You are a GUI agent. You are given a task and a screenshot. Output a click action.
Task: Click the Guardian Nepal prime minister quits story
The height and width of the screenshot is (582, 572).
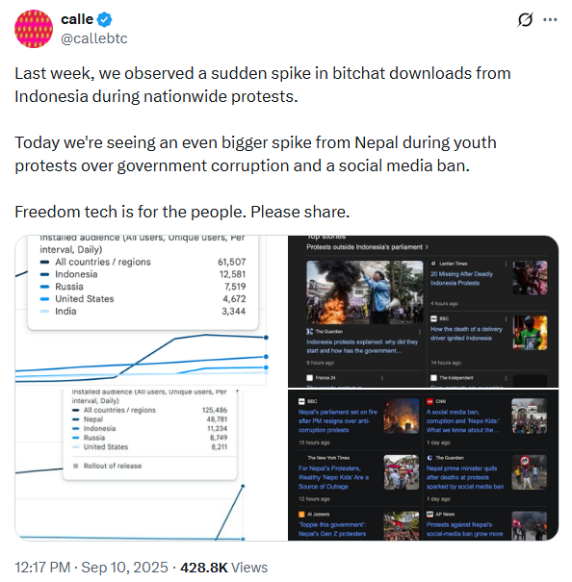click(465, 477)
